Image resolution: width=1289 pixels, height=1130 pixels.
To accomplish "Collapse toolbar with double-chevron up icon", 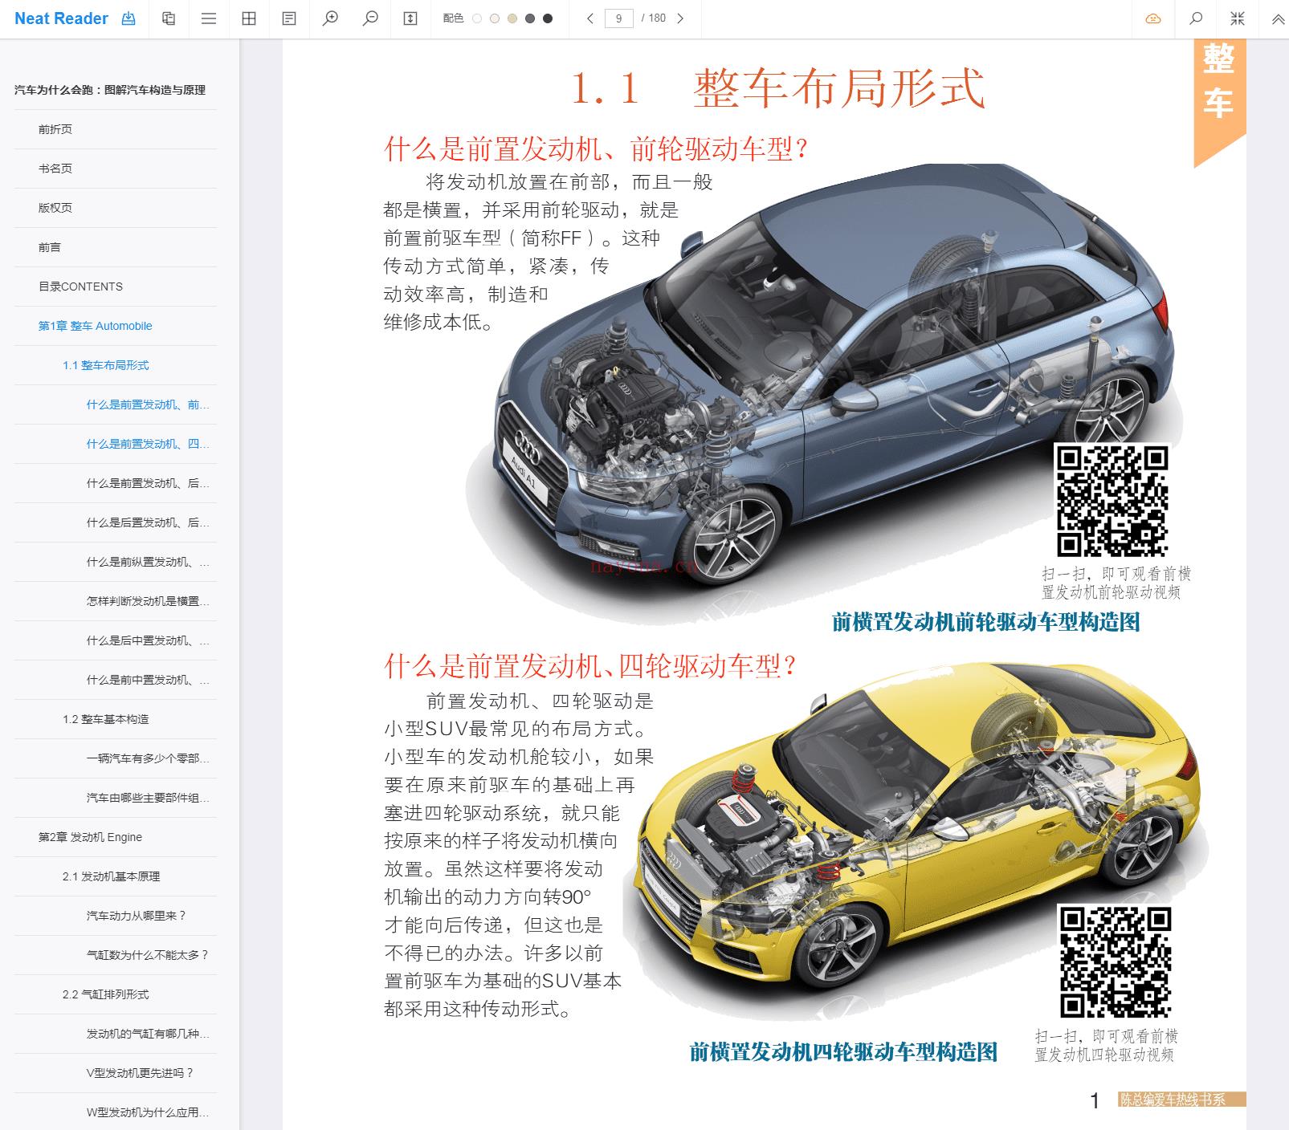I will coord(1278,18).
